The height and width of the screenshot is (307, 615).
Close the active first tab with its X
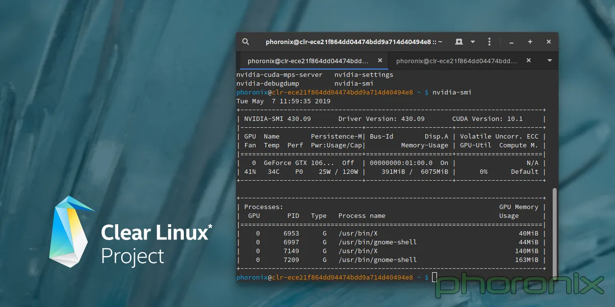(x=380, y=61)
